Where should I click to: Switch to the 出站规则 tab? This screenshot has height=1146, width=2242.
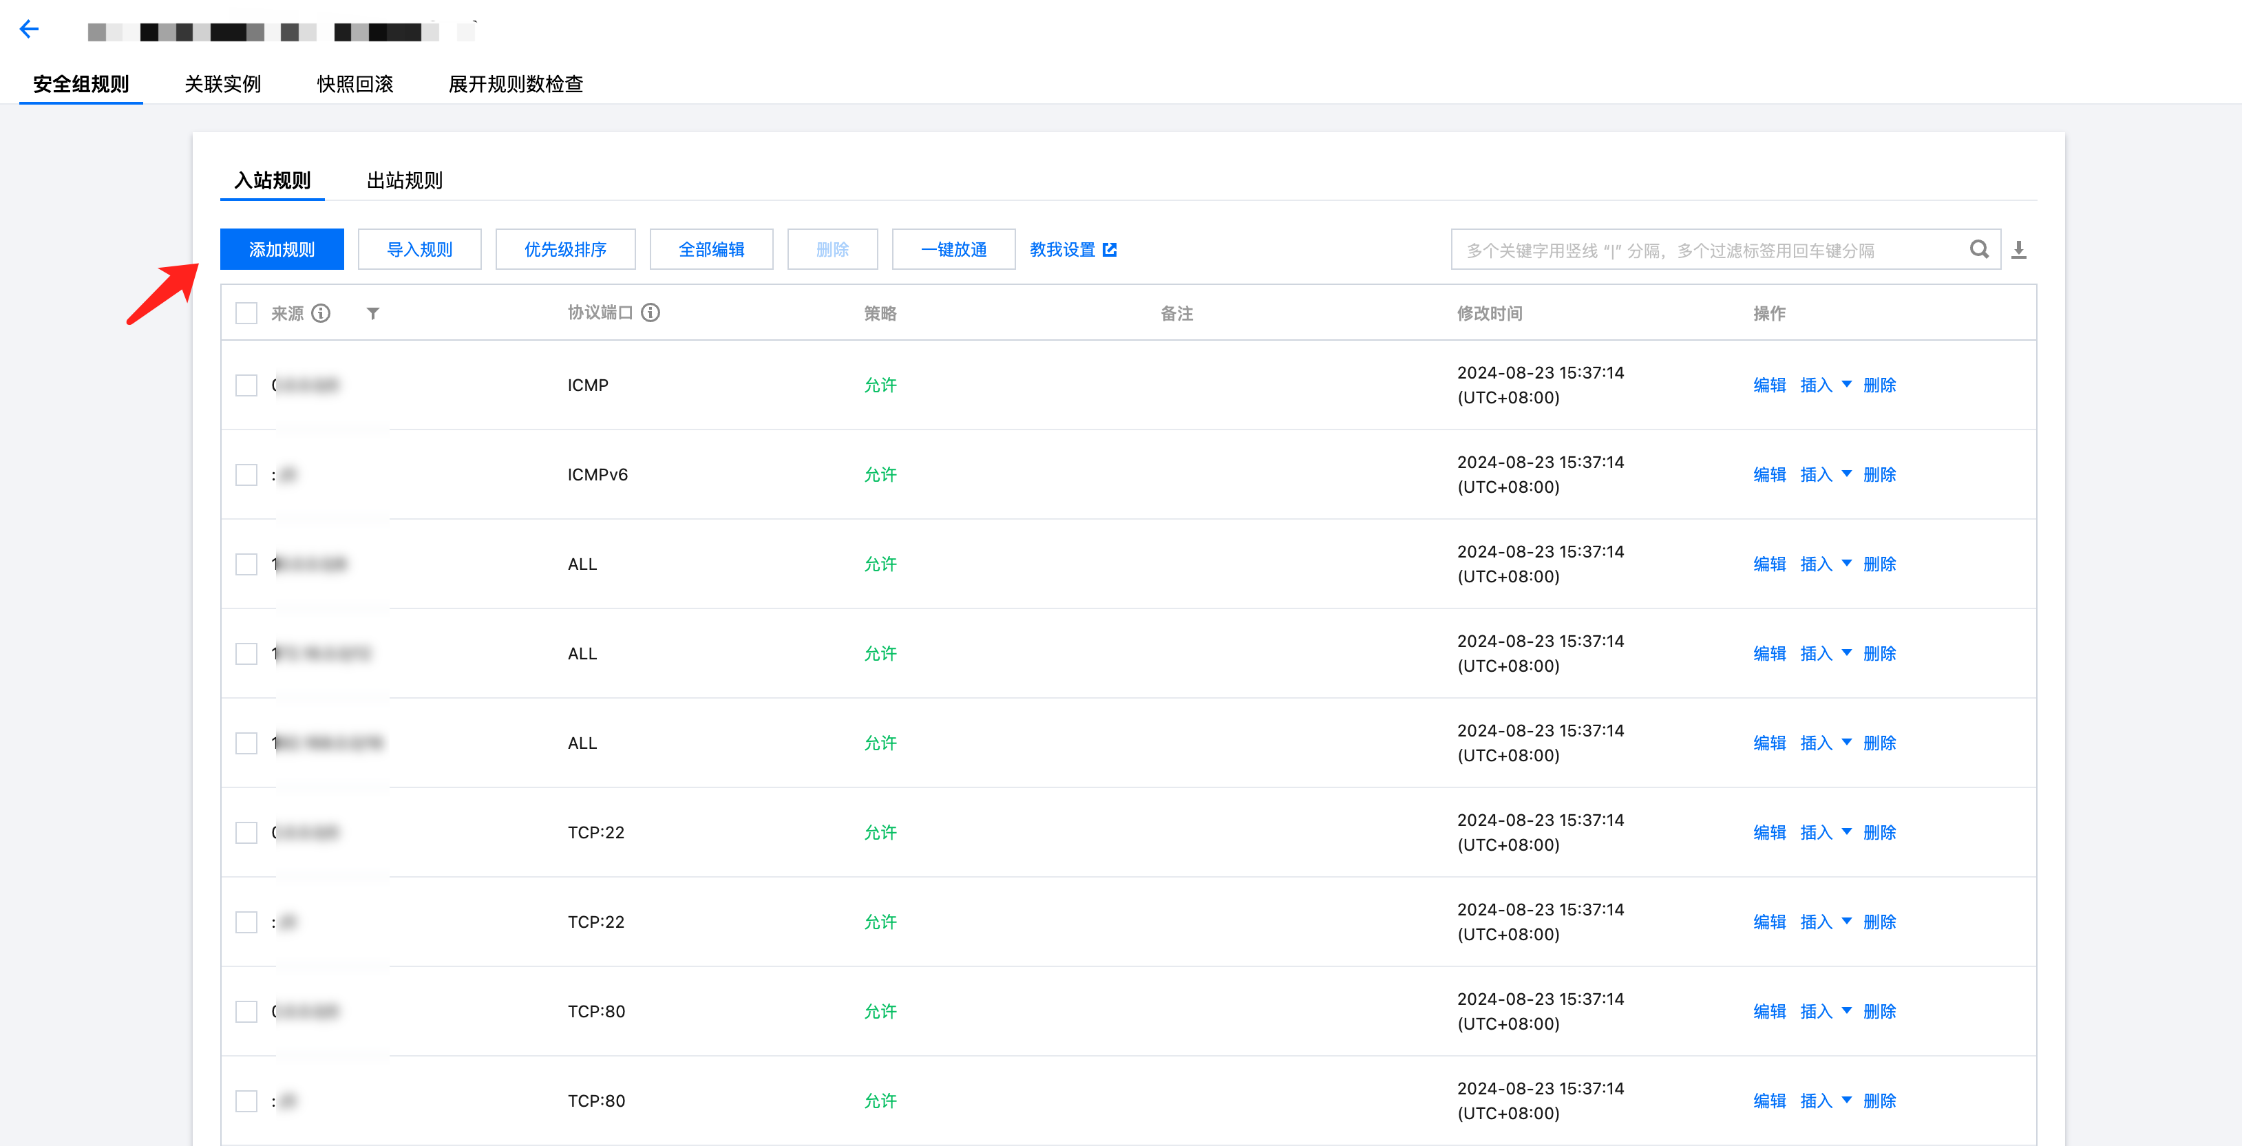pyautogui.click(x=404, y=180)
